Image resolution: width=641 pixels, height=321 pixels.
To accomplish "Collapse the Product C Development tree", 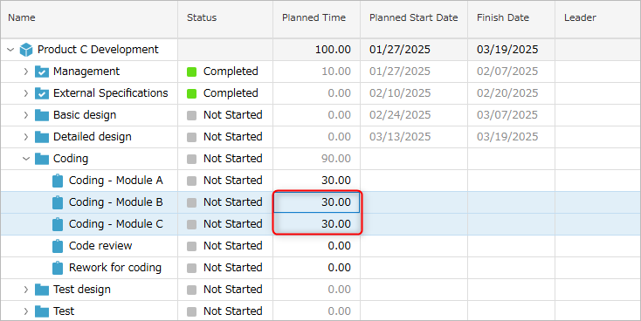I will tap(10, 50).
